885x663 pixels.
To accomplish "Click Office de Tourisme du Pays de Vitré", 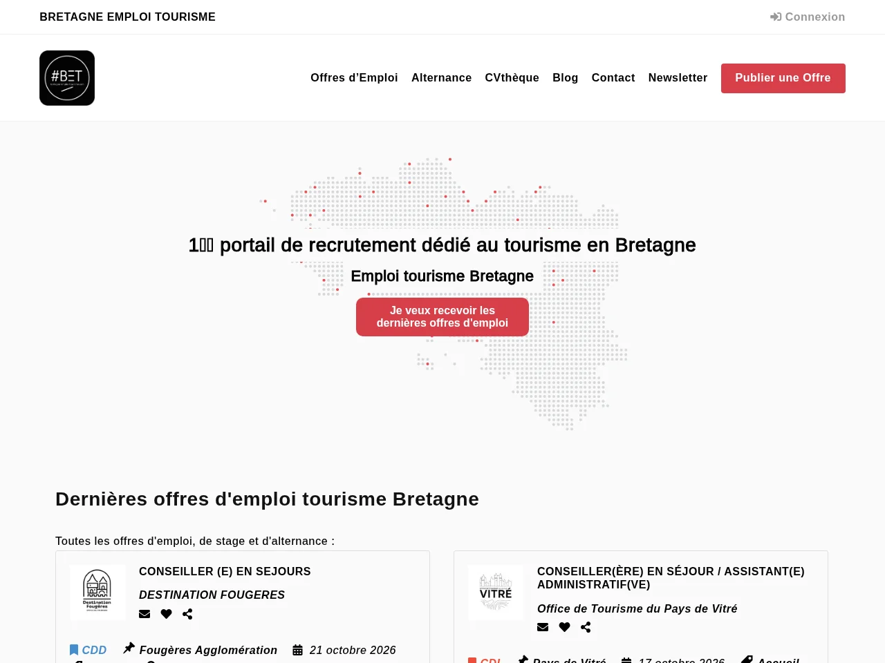I will (637, 608).
